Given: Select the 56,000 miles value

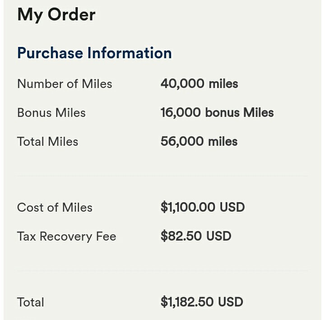Looking at the screenshot, I should 199,142.
